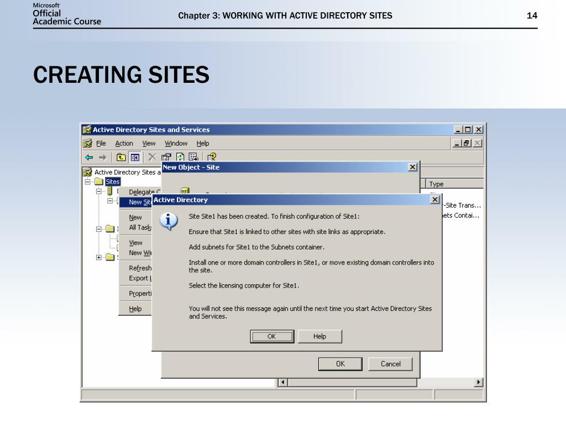Close the New Object - Site dialog

pos(412,167)
